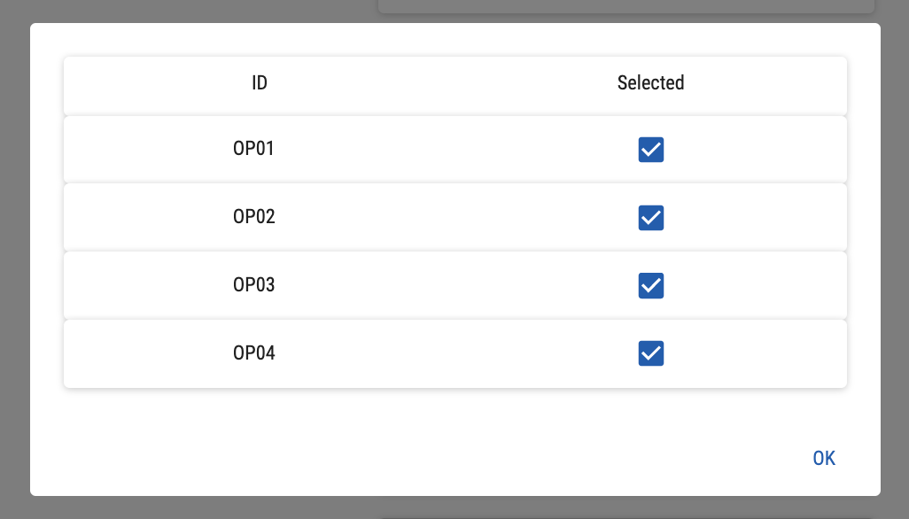Uncheck the OP01 Selected checkbox
The image size is (909, 519).
click(651, 150)
